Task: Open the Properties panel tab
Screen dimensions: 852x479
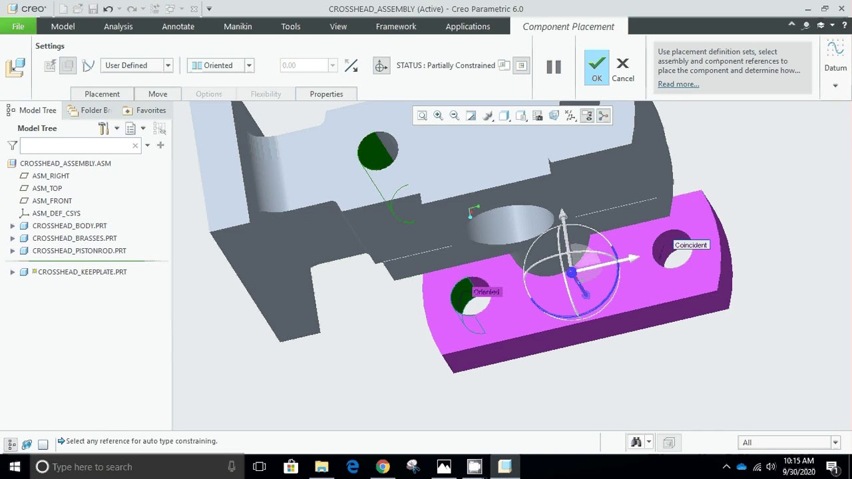Action: click(326, 94)
